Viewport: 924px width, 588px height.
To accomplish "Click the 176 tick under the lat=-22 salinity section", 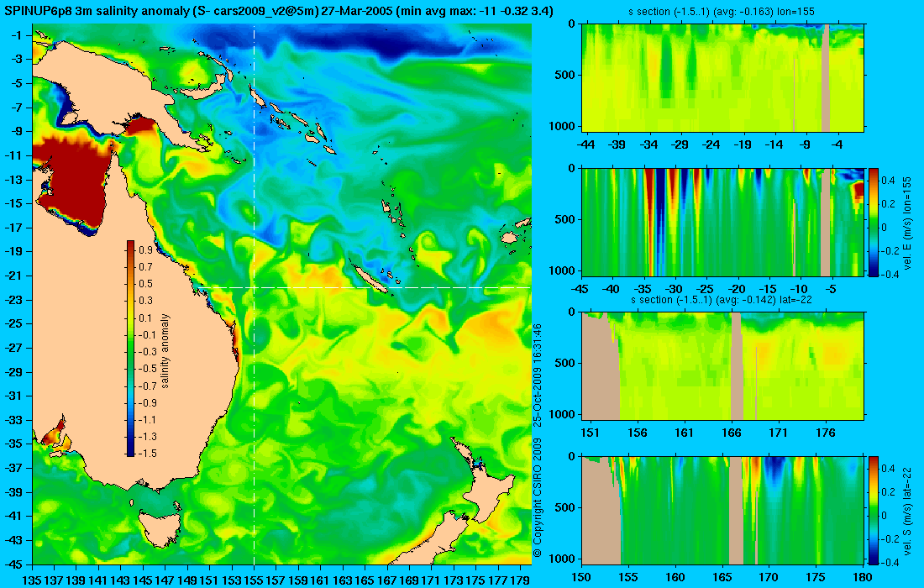I will pos(826,433).
